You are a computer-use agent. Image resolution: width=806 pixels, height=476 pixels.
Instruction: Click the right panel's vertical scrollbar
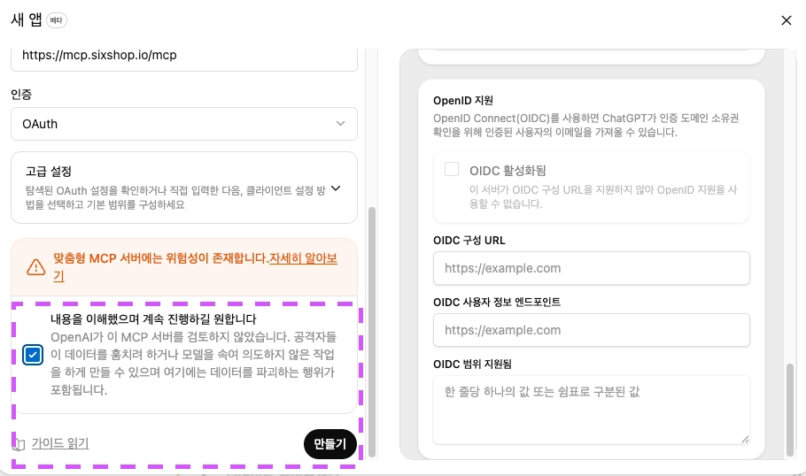pos(790,410)
